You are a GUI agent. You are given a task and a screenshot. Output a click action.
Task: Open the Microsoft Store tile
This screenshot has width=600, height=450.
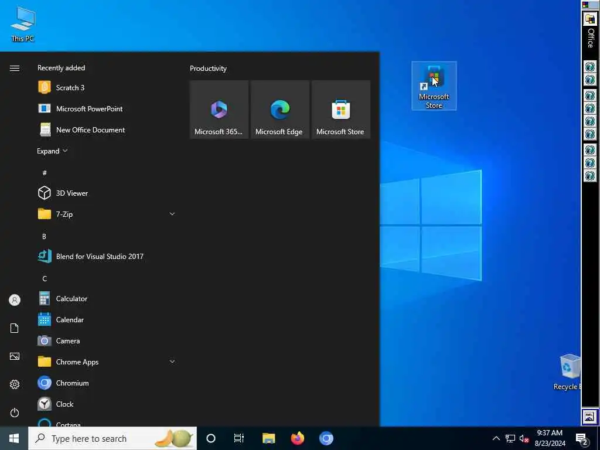[340, 110]
